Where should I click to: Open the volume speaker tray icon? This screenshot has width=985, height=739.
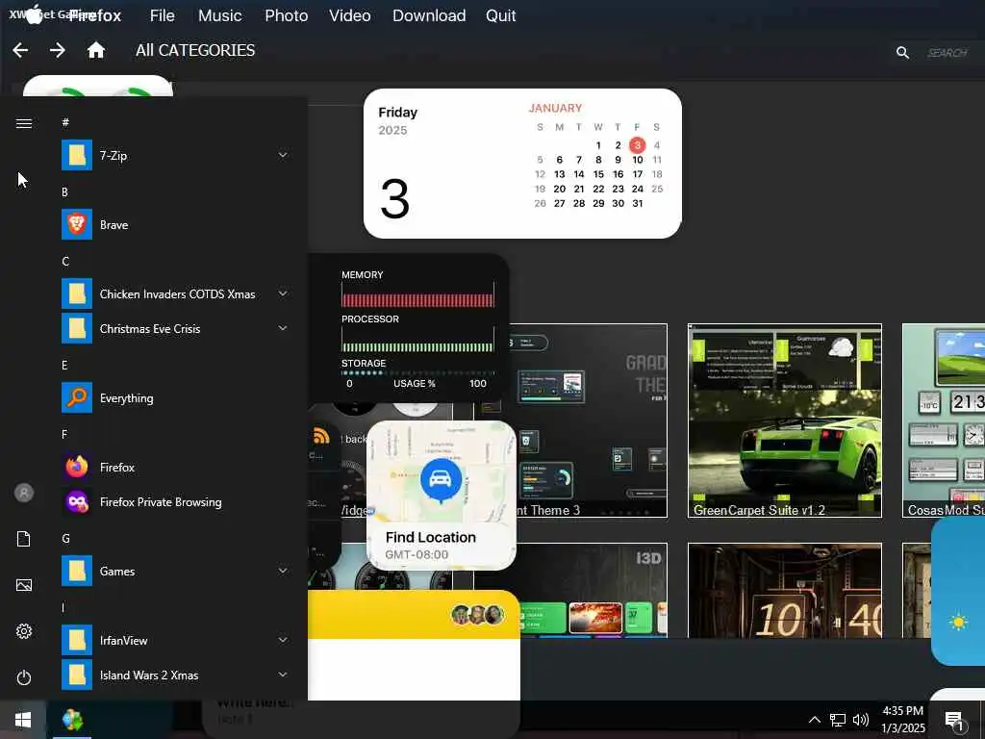(x=861, y=720)
